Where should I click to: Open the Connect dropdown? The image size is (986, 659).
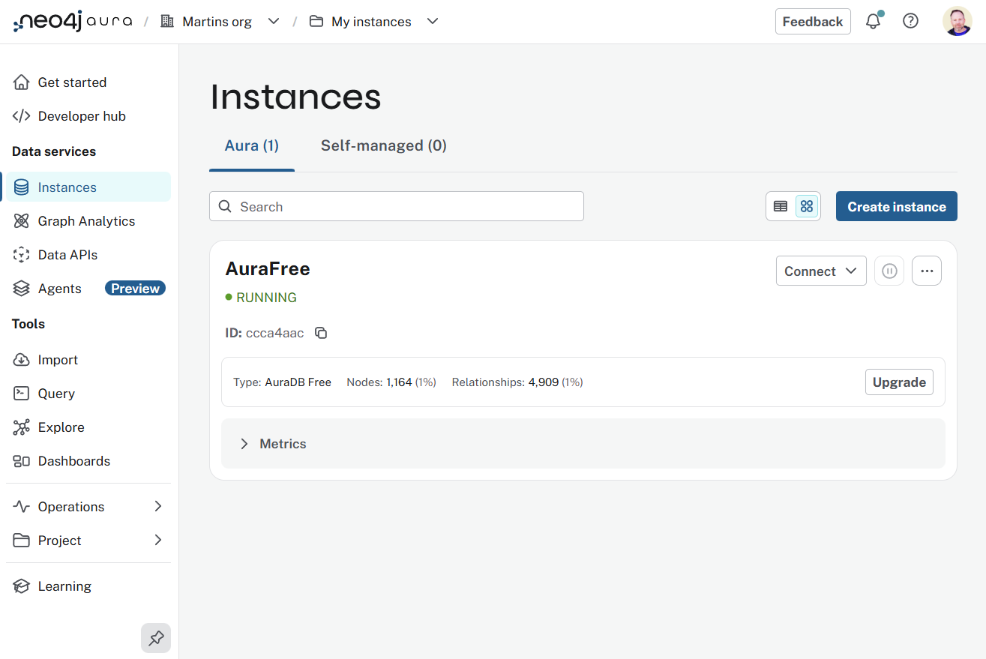click(821, 271)
